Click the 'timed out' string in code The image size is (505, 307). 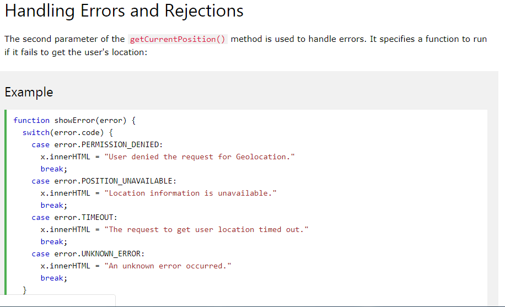(206, 230)
